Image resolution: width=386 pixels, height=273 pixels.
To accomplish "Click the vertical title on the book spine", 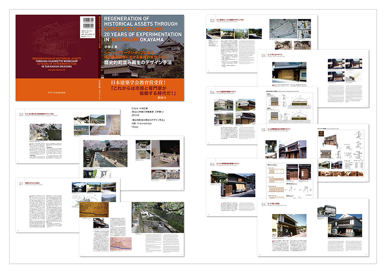I will pos(99,31).
